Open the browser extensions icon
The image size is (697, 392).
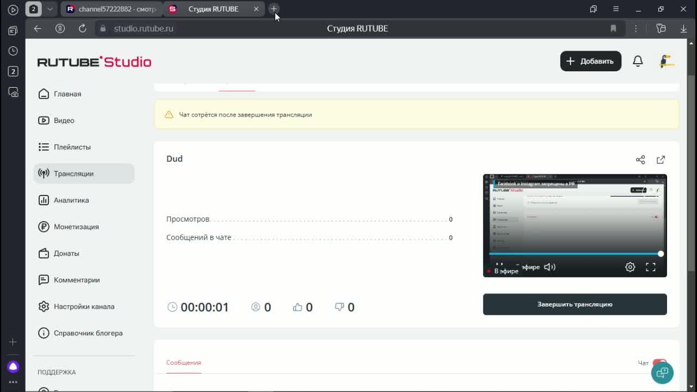(x=661, y=28)
